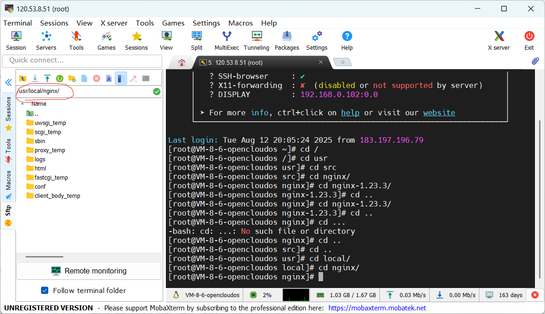Select the conf folder
Image resolution: width=545 pixels, height=314 pixels.
36,186
